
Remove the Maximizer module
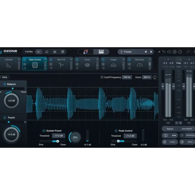pyautogui.click(x=150, y=59)
